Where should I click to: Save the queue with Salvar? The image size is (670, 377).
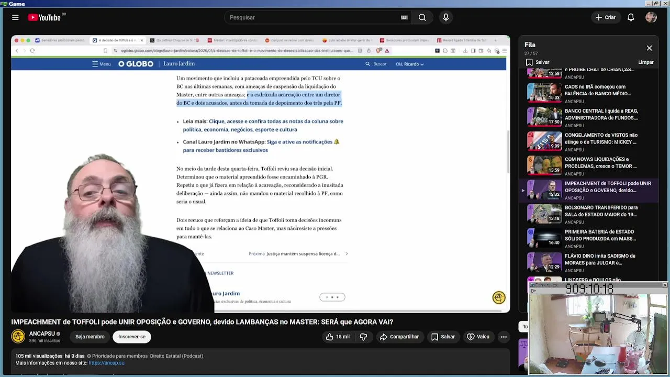538,62
